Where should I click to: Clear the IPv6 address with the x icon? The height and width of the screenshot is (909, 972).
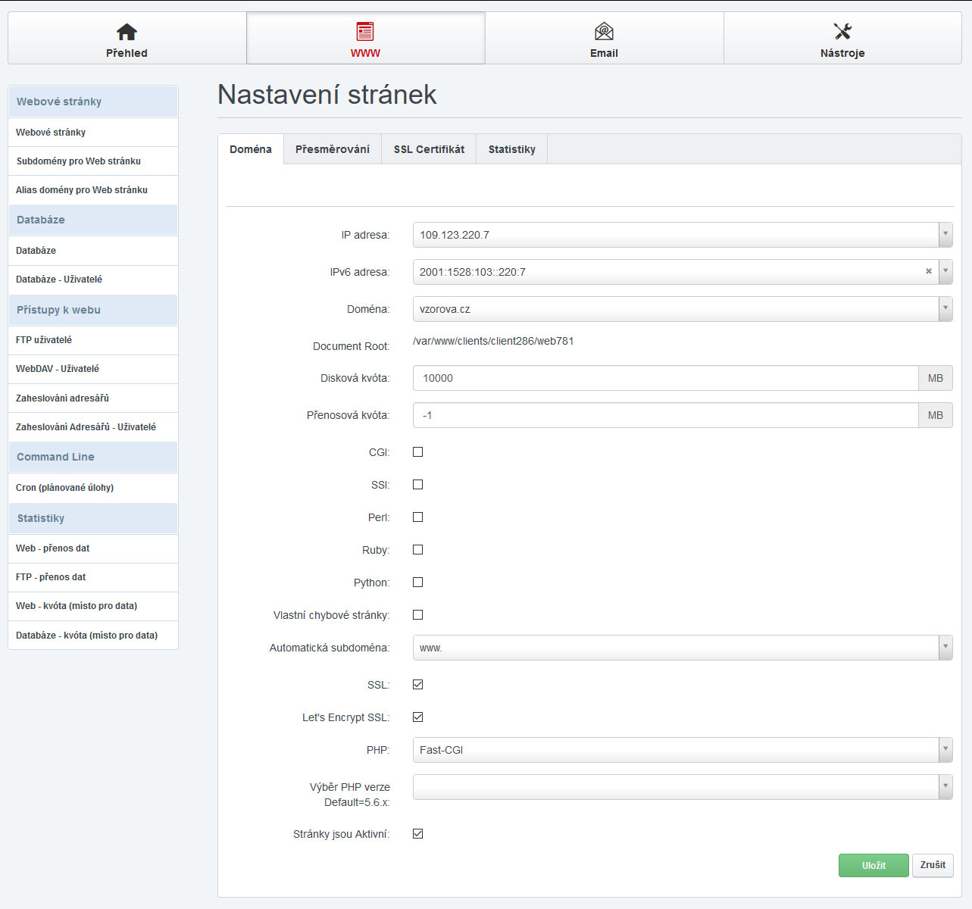tap(928, 271)
